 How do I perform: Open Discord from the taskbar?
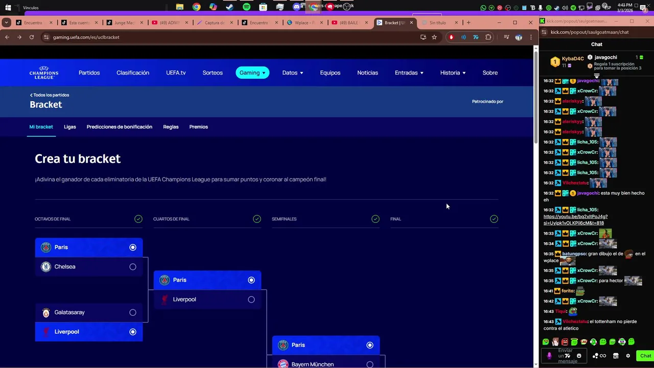pos(296,7)
